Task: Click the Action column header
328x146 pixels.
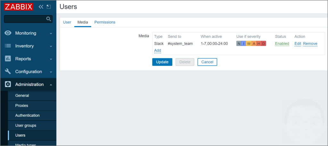Action: (x=300, y=37)
